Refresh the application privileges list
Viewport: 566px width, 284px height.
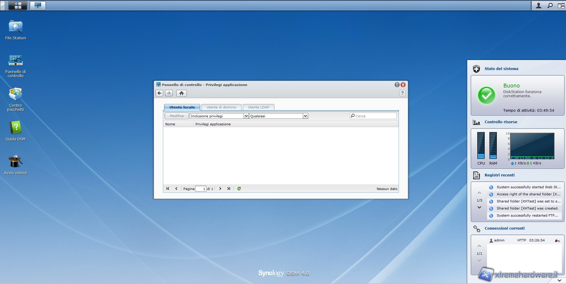point(239,189)
